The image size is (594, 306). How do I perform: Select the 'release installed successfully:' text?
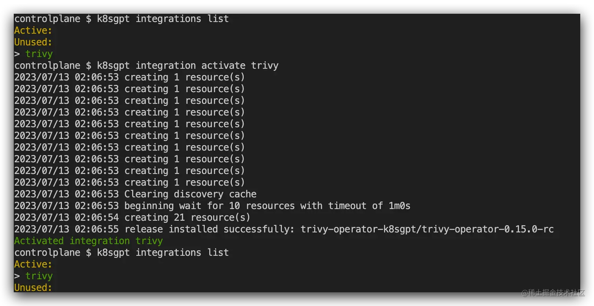coord(209,229)
